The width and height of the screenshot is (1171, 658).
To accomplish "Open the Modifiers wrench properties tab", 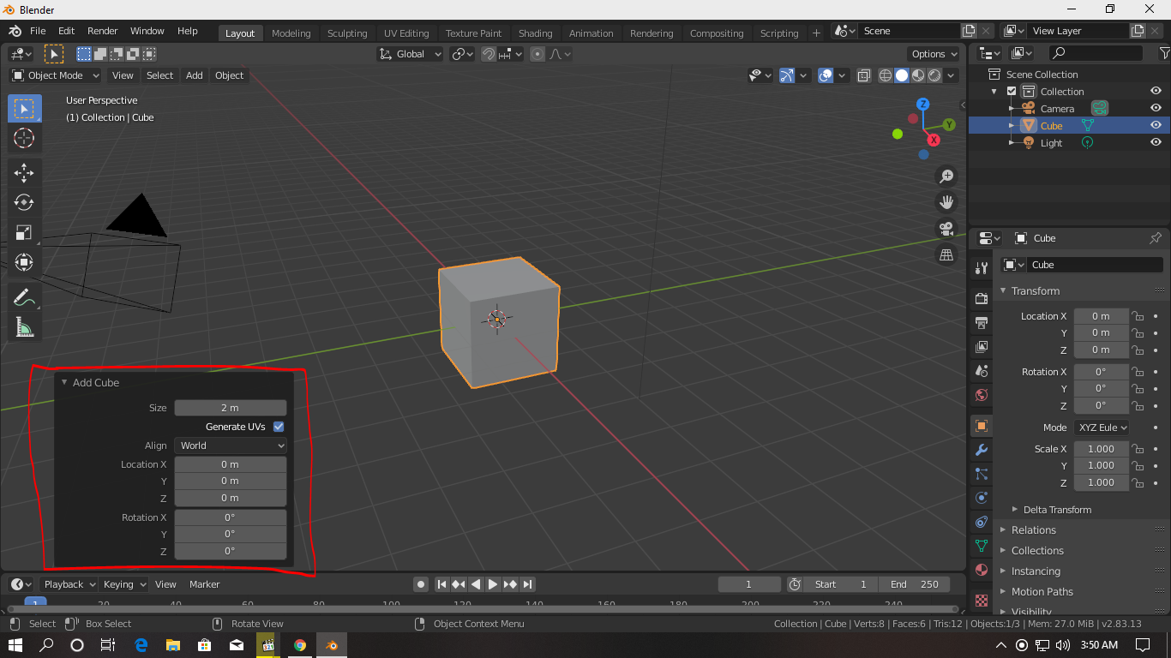I will 982,450.
